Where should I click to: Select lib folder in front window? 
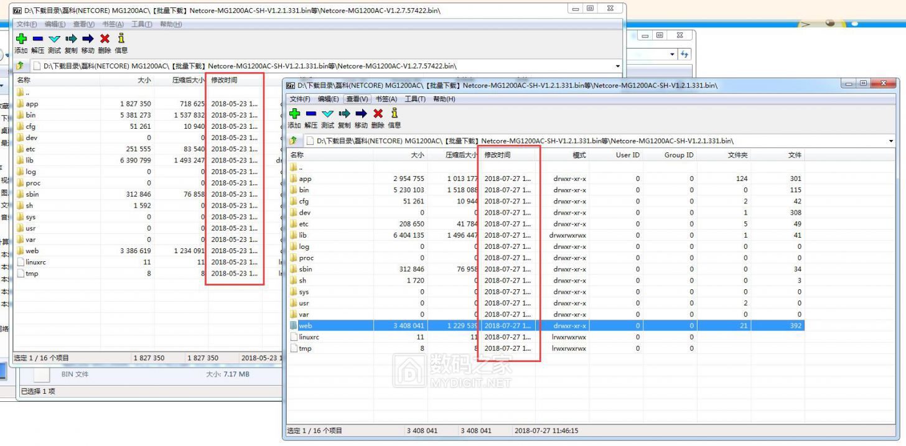click(x=302, y=235)
